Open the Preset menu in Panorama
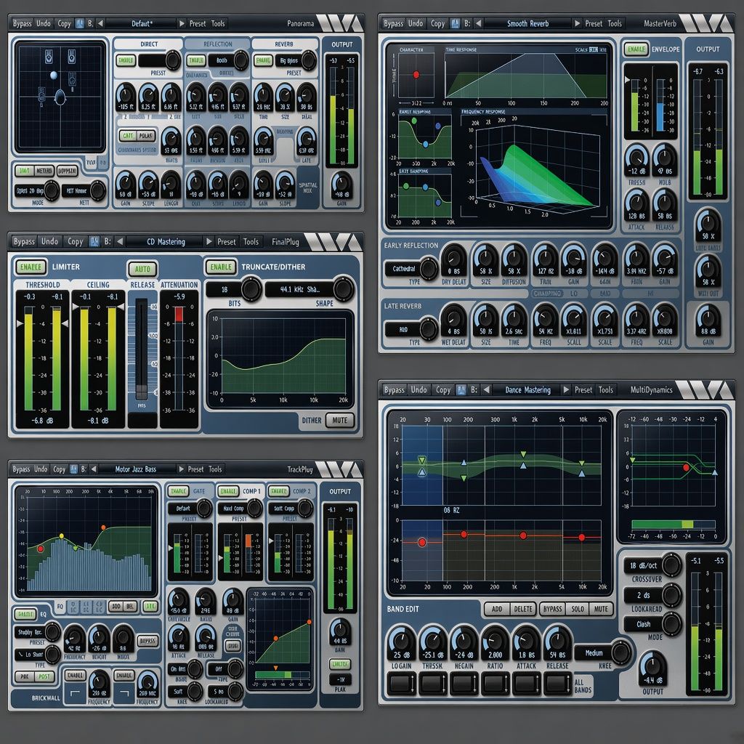Image resolution: width=744 pixels, height=744 pixels. [x=198, y=23]
